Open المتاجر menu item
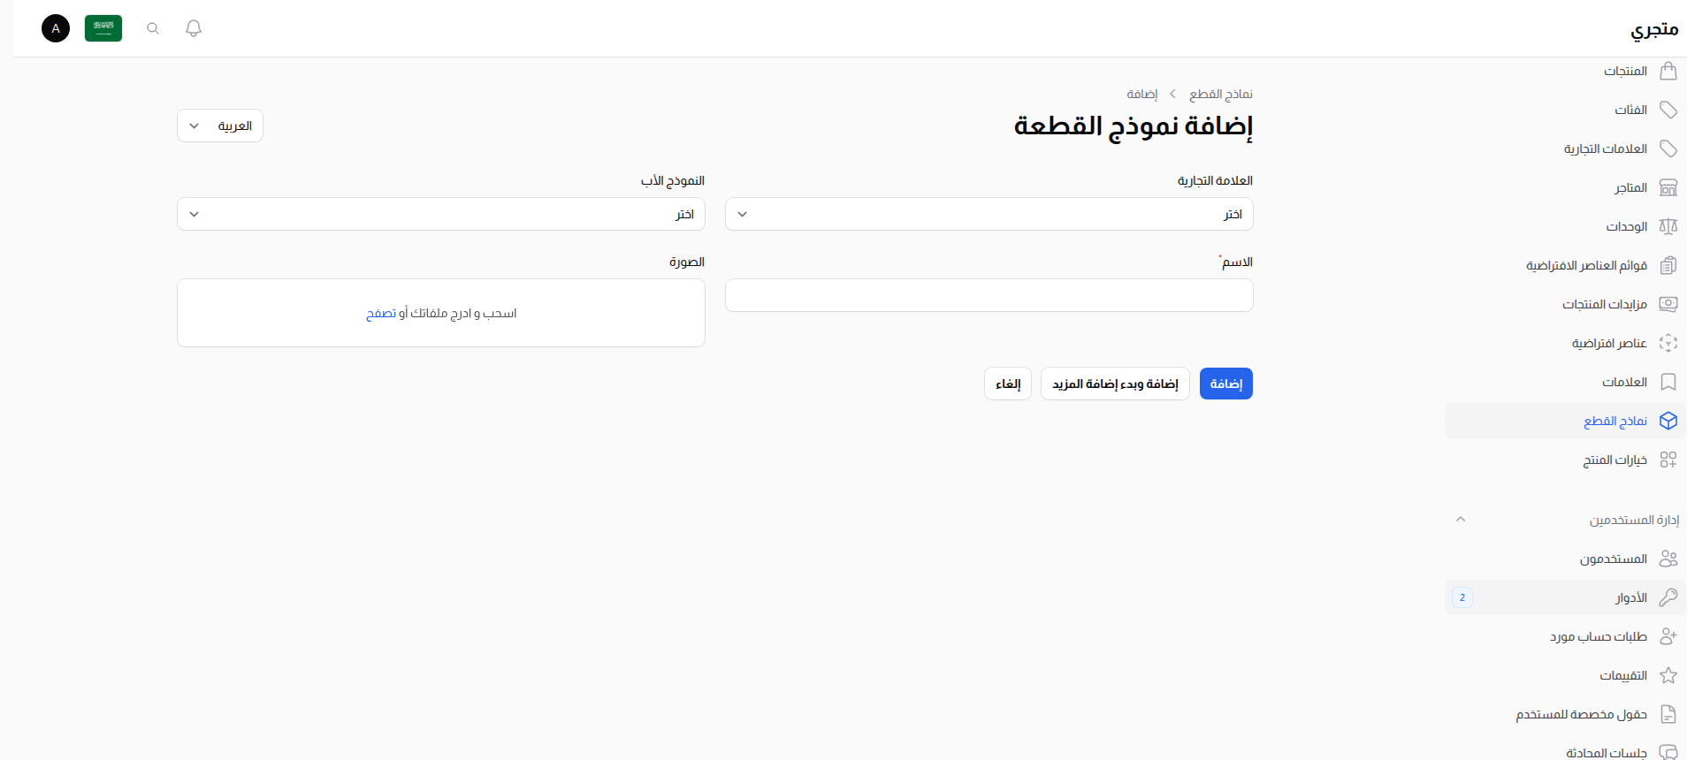The width and height of the screenshot is (1687, 760). click(x=1565, y=187)
